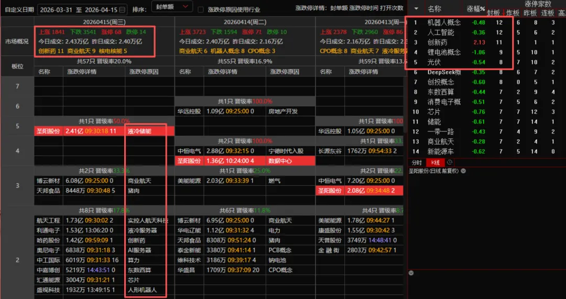Click 华远控股 in the 20260414 column

click(x=189, y=112)
